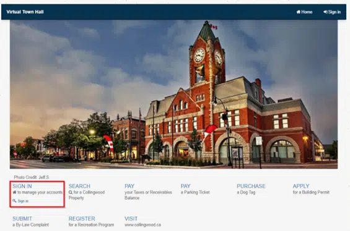The image size is (350, 231).
Task: Click the Virtual Town Hall brand title
Action: pyautogui.click(x=25, y=12)
